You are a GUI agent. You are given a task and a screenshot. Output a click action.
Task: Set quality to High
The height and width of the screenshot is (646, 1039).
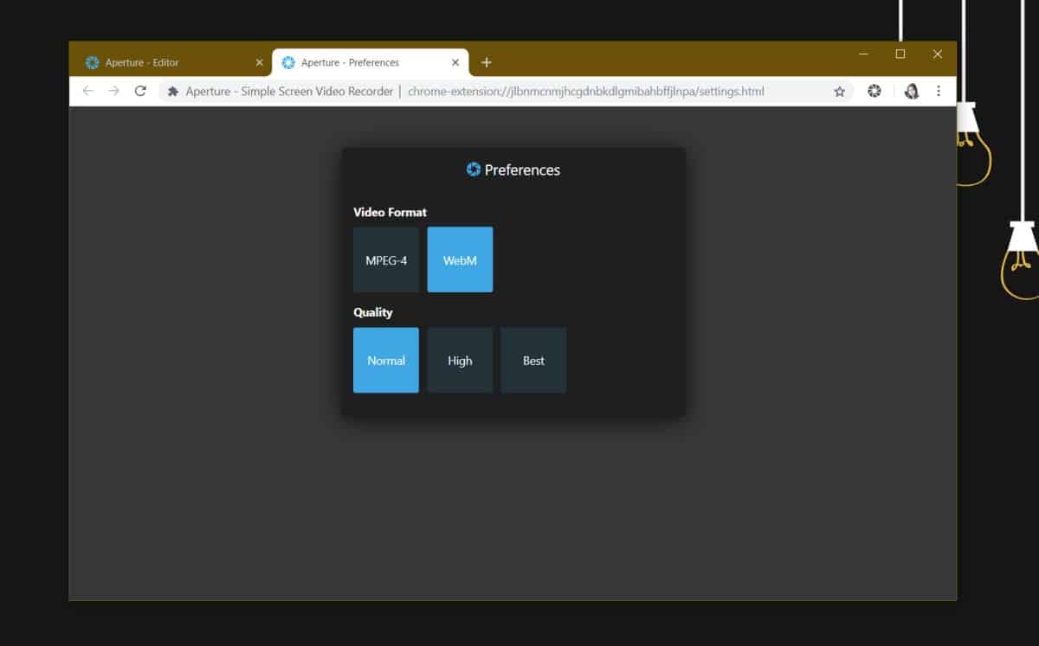point(460,360)
